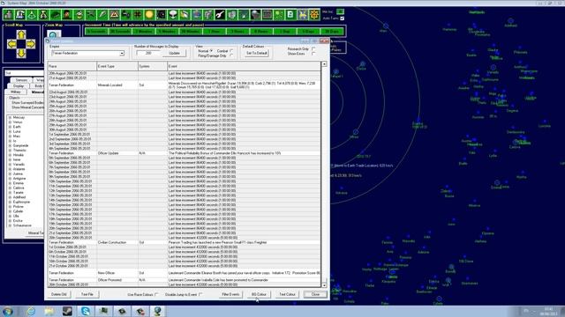This screenshot has height=317, width=565.
Task: Click the event list scrollbar down arrow
Action: (324, 285)
